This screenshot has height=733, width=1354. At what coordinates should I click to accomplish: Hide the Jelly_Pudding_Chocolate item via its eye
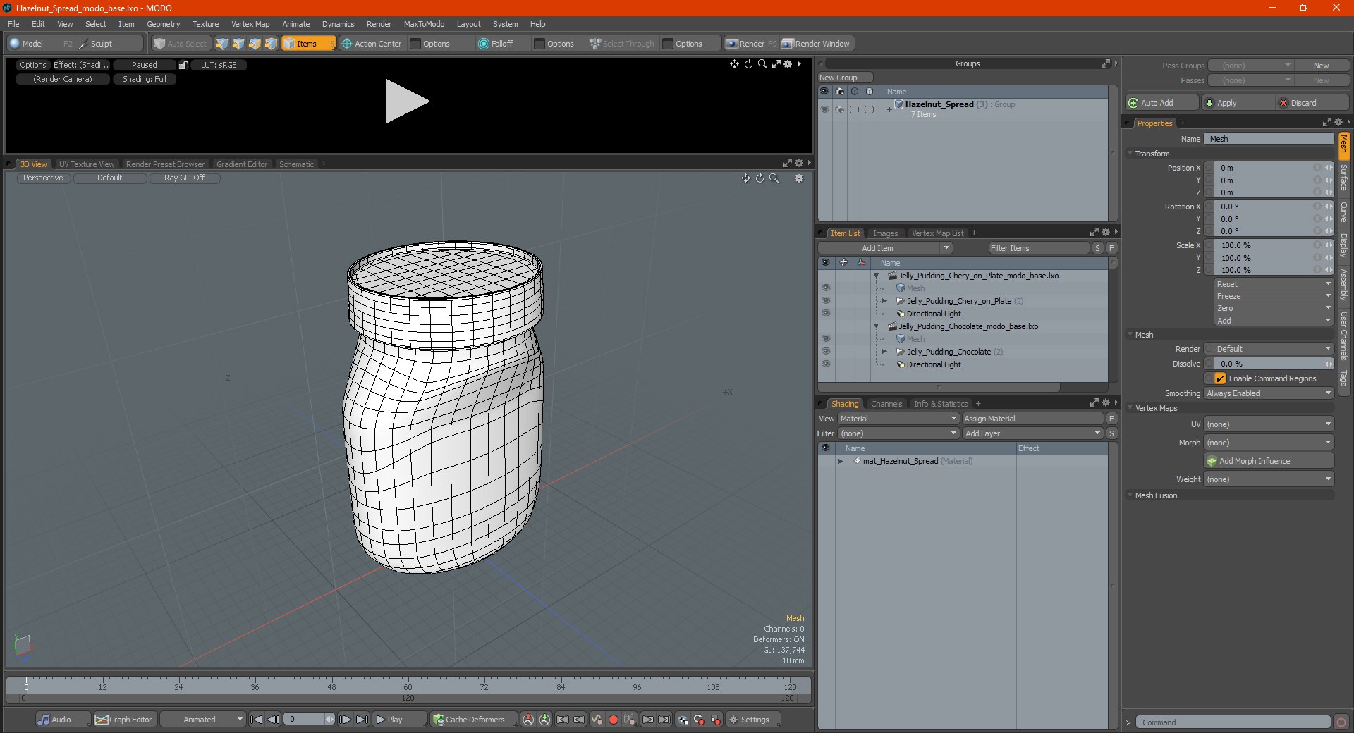[x=826, y=351]
